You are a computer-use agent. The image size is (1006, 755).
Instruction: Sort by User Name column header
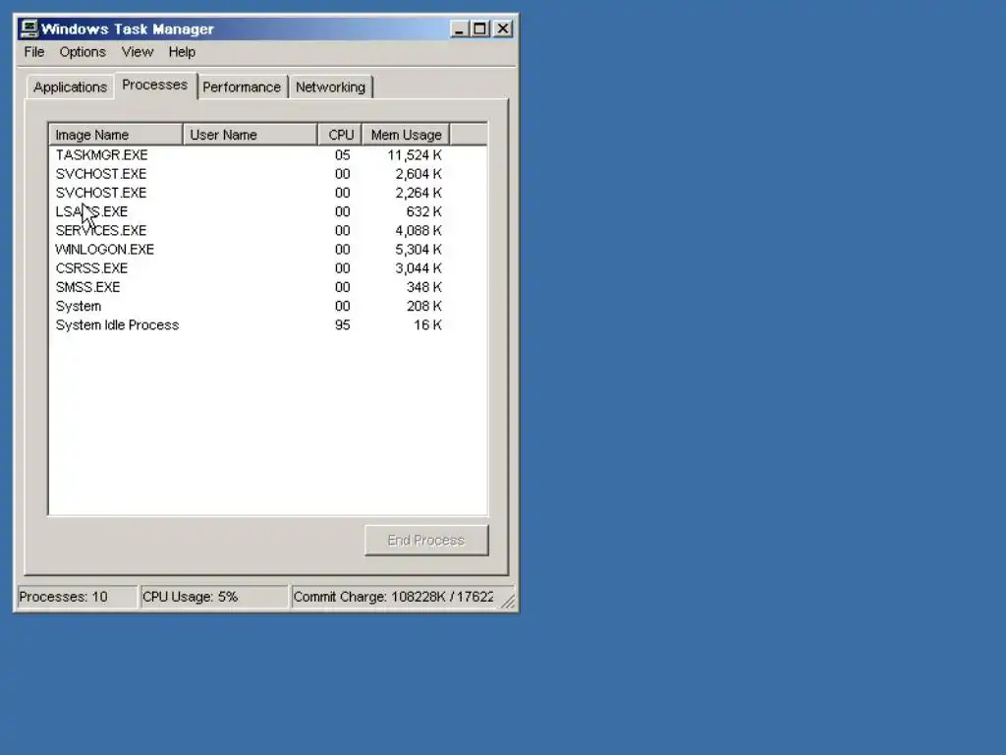tap(251, 135)
